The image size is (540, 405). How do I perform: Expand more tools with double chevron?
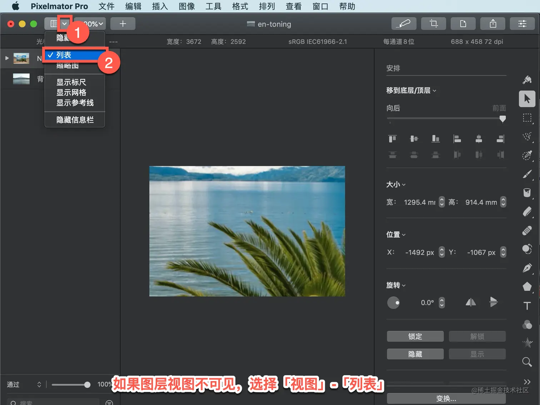tap(527, 382)
